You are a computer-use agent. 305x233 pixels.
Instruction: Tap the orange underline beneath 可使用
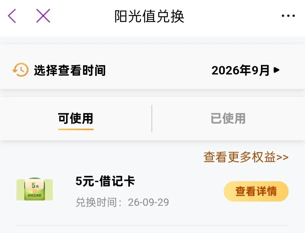[x=76, y=129]
